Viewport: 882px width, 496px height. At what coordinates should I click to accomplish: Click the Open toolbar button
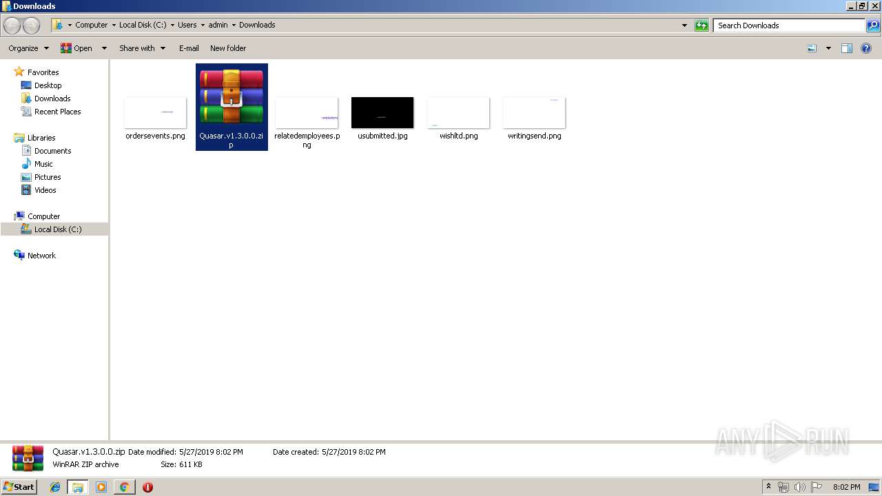[x=76, y=48]
